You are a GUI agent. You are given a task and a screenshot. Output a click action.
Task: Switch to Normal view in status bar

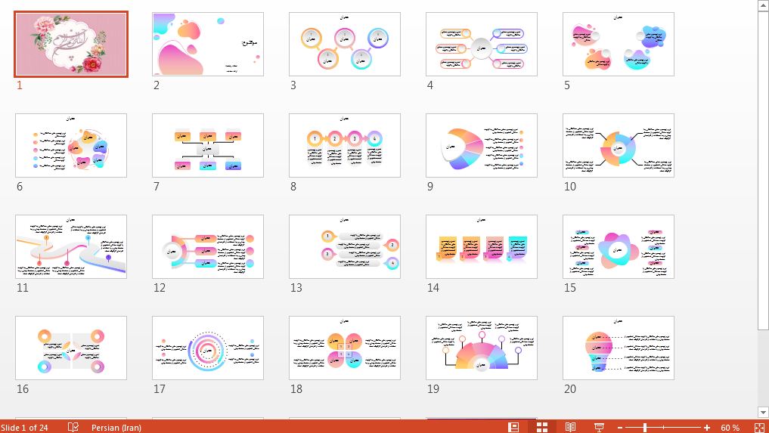(x=513, y=427)
